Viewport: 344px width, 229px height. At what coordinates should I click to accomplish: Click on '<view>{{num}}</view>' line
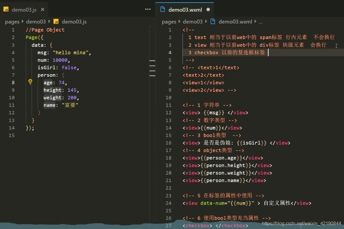212,128
